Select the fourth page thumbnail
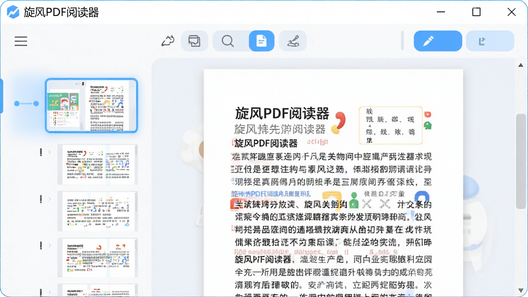 97,258
